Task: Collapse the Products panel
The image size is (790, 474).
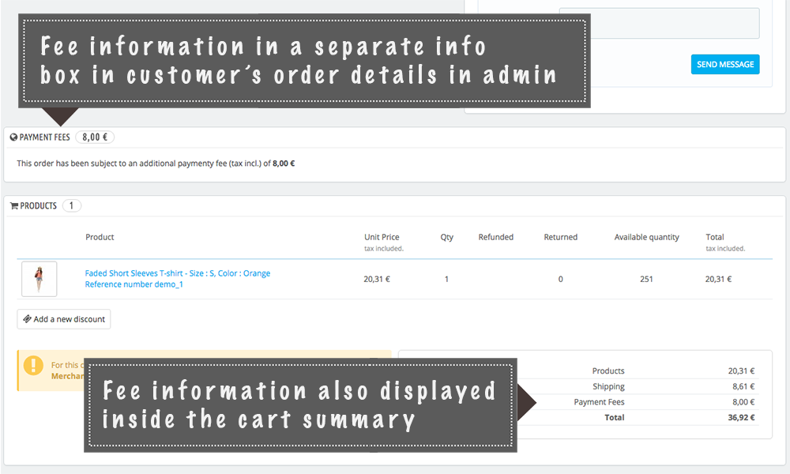Action: click(37, 205)
